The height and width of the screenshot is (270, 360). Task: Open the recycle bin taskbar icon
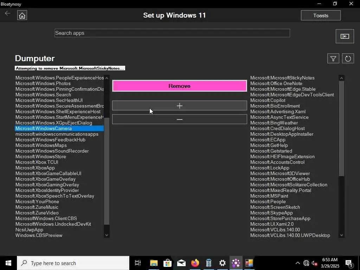tap(208, 263)
